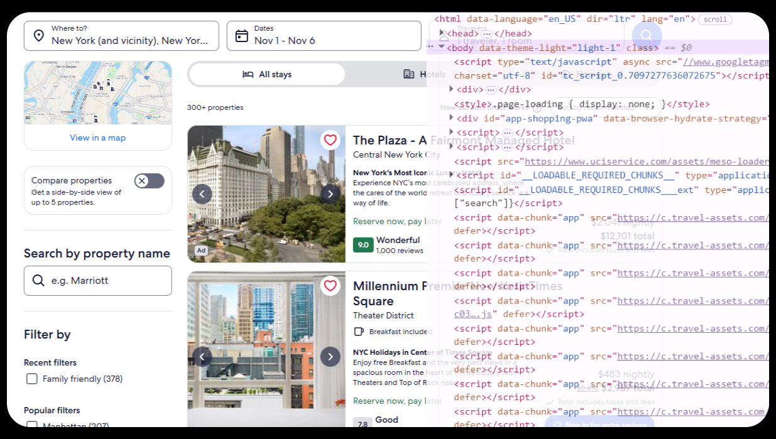Viewport: 776px width, 439px height.
Task: Show previous photo of The Plaza
Action: pyautogui.click(x=202, y=194)
